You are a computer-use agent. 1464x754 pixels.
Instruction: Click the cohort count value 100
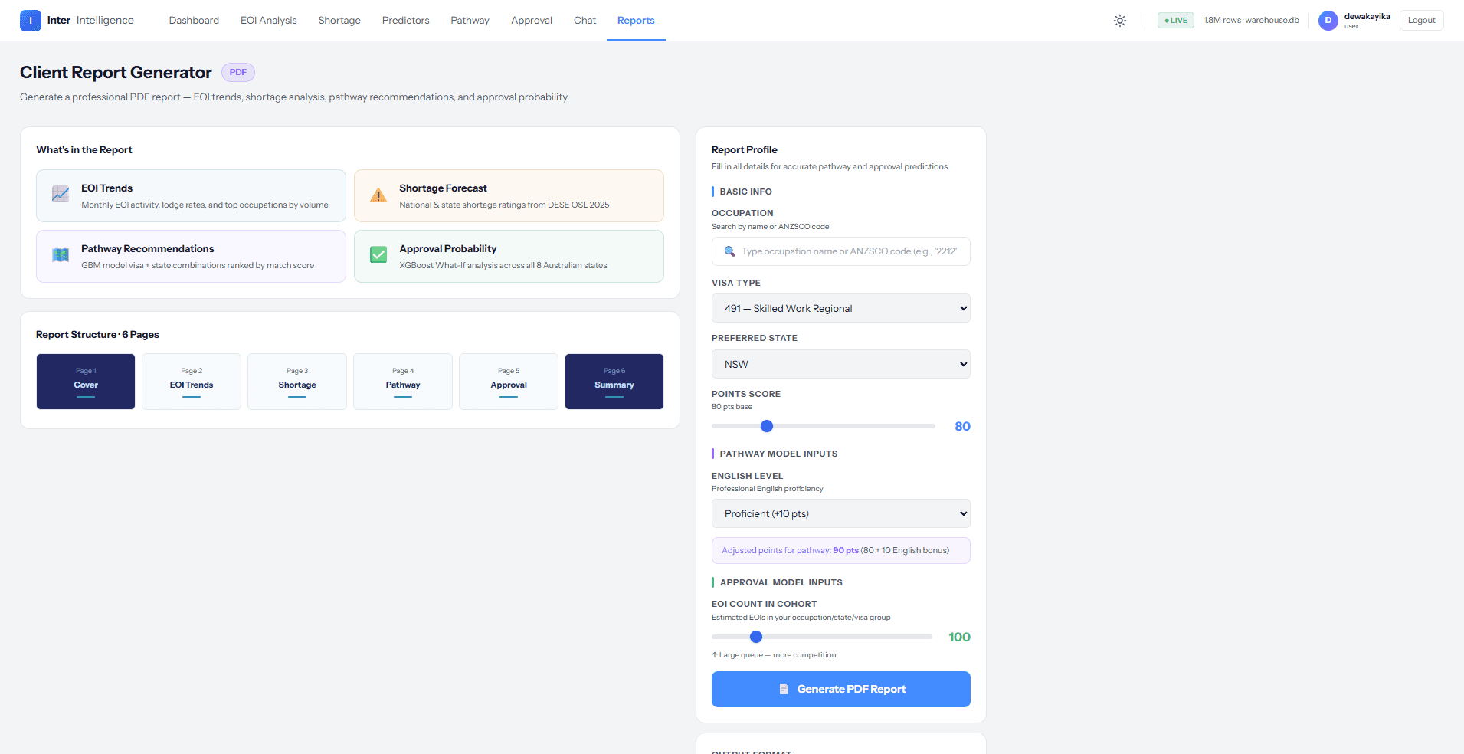coord(959,638)
